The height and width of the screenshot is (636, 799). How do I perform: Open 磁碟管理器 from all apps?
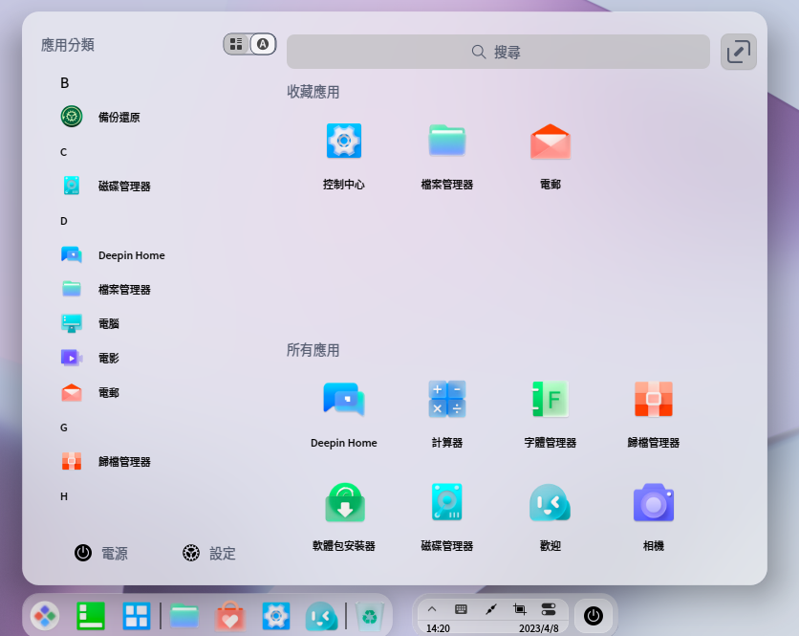coord(446,502)
